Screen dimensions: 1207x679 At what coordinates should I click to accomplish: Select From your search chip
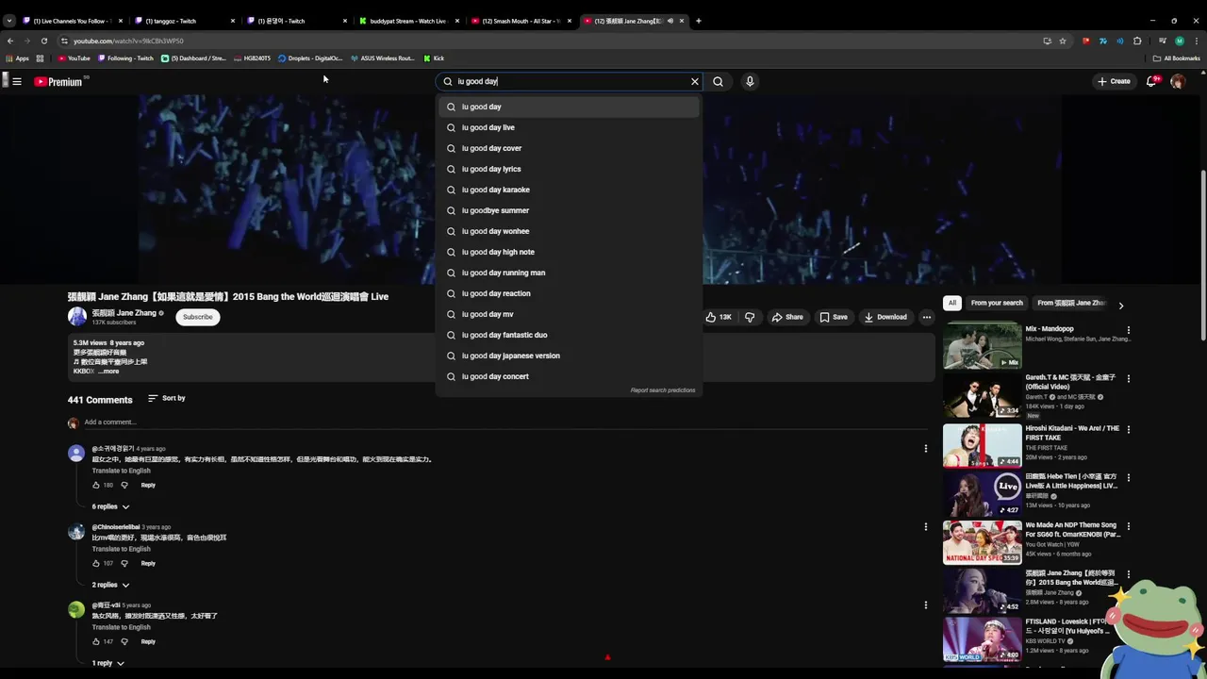pos(997,303)
